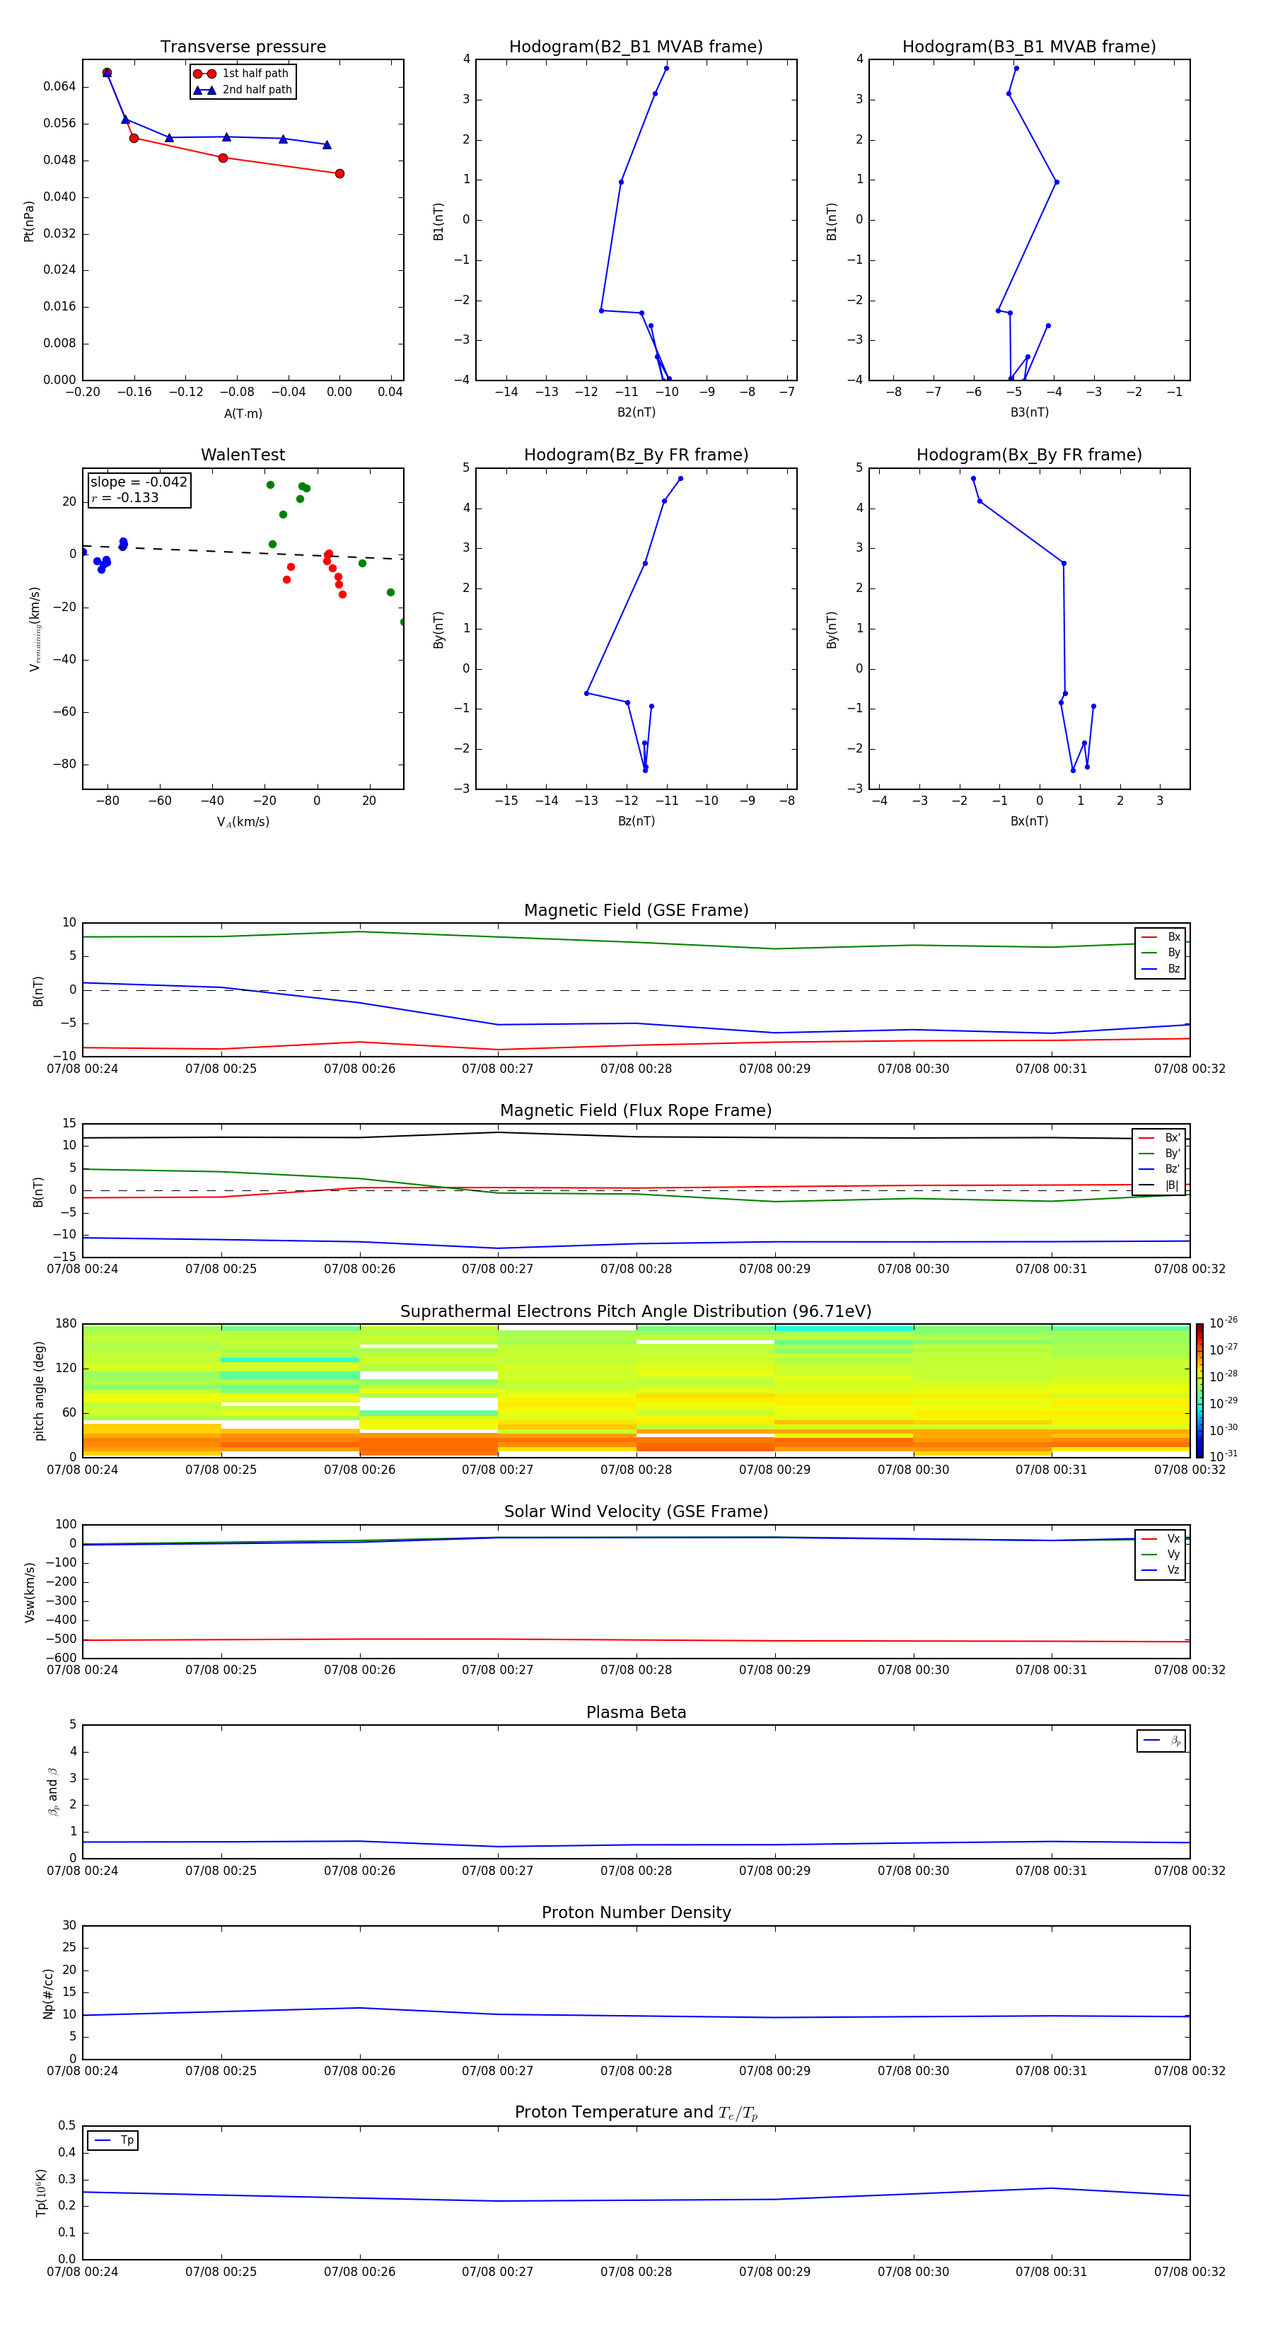1273x2334 pixels.
Task: Click the "Bz(nT)" x-axis label
Action: click(x=636, y=821)
